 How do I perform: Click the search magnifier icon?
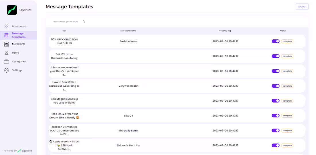pos(84,22)
